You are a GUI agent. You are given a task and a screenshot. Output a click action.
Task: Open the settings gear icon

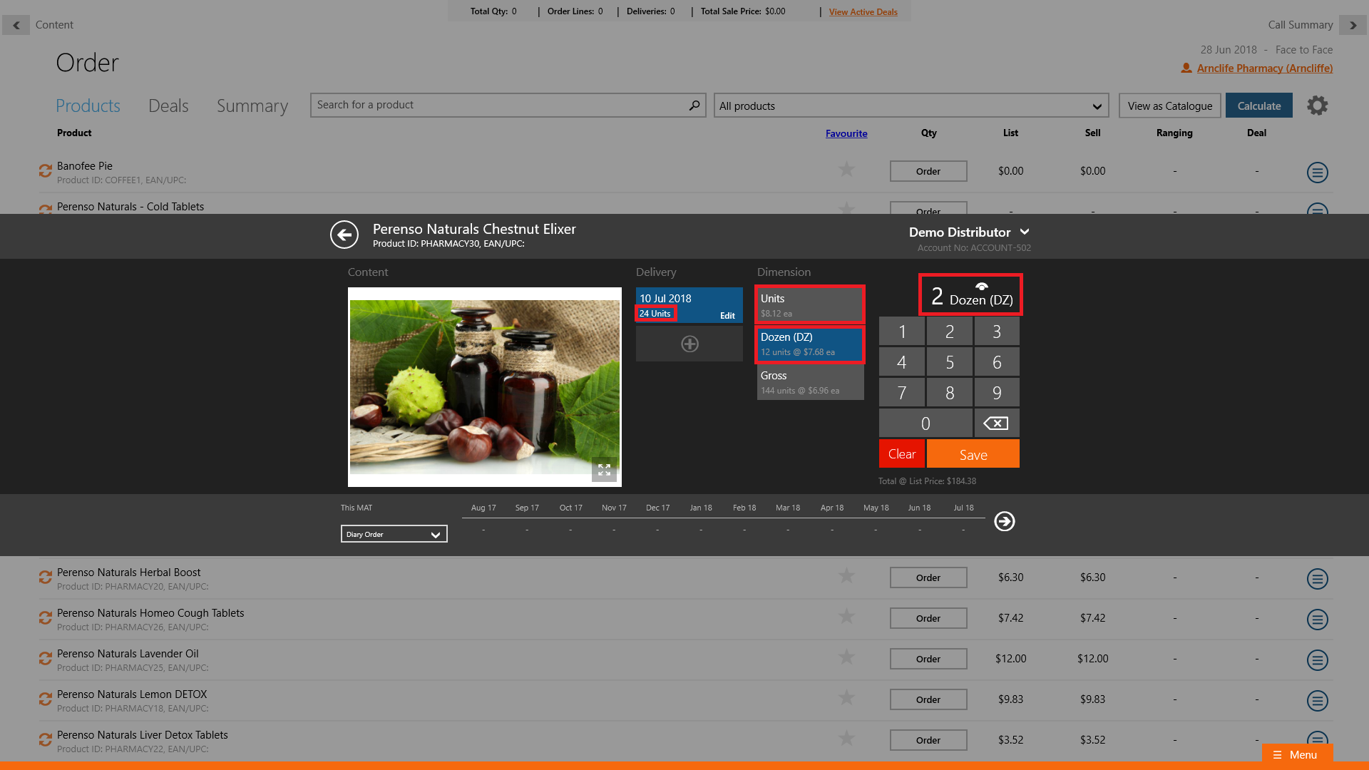[1317, 106]
